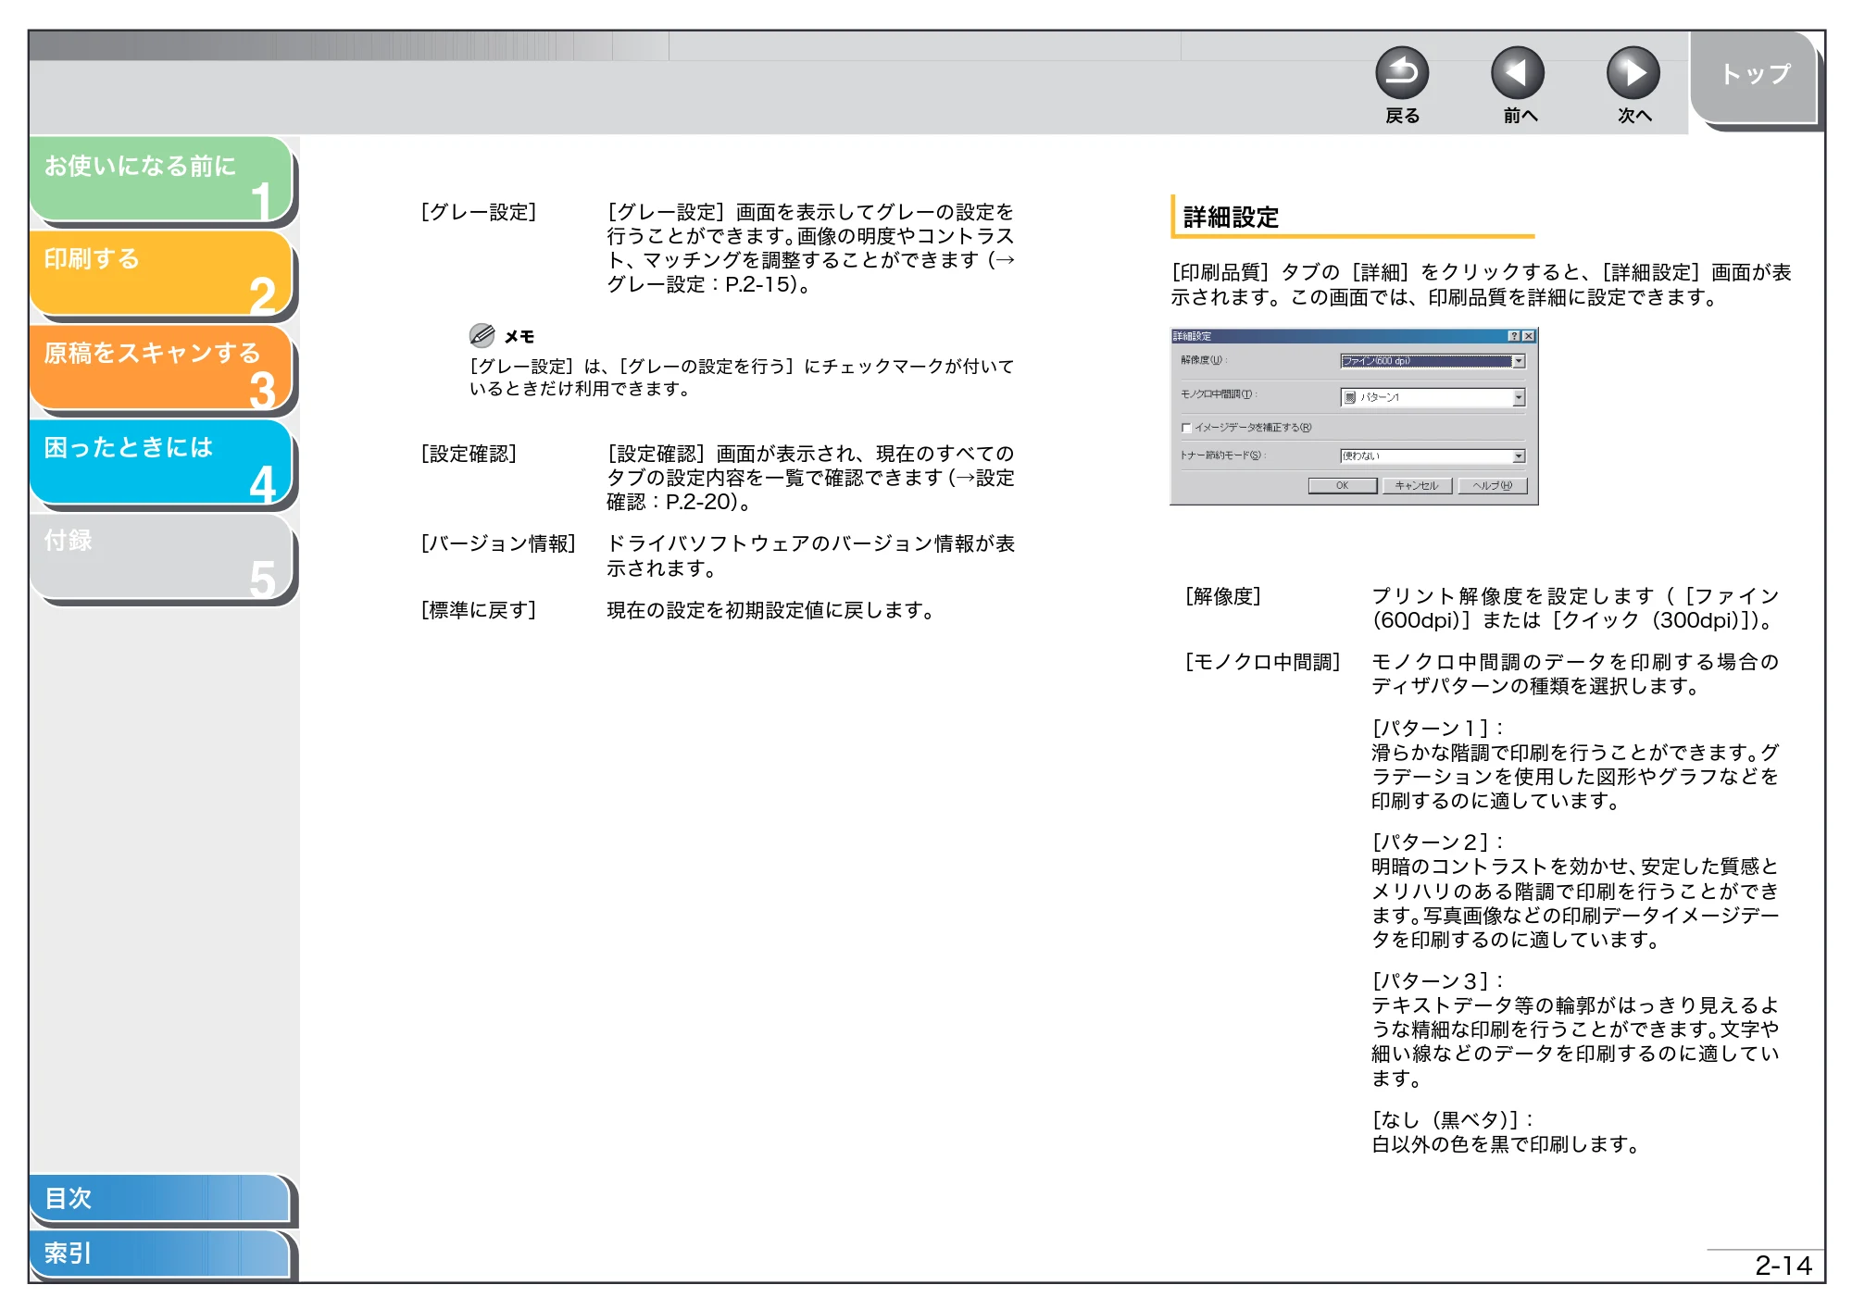Screen dimensions: 1852x1310
Task: Toggle イメージデータを補正する checkbox
Action: [x=1186, y=428]
